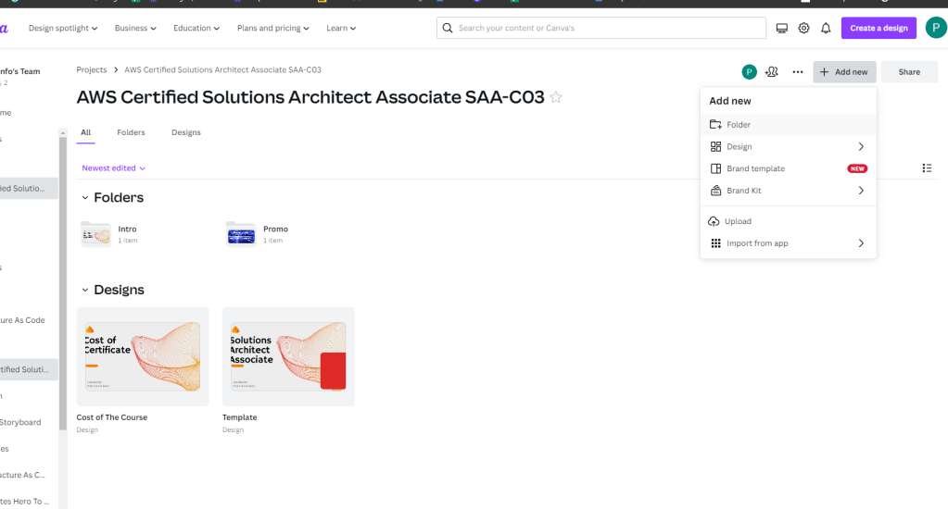
Task: Click the search input field
Action: pos(601,28)
